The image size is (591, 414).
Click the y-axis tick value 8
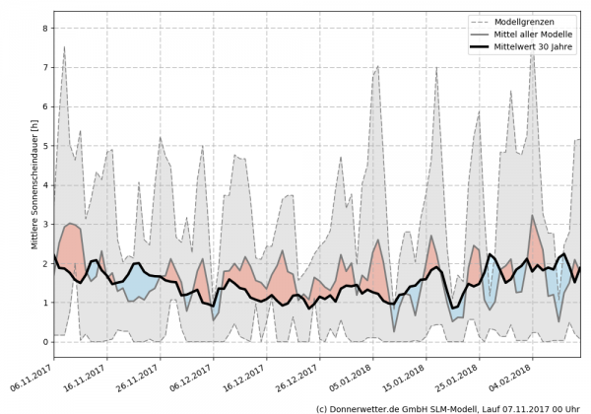click(43, 28)
